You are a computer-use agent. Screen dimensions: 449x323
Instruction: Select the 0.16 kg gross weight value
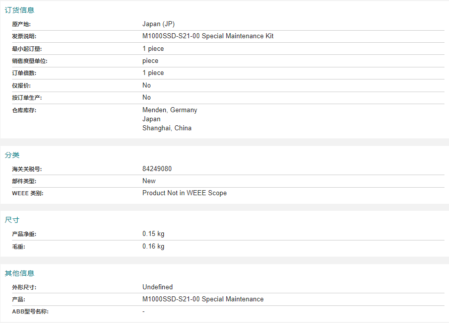153,247
